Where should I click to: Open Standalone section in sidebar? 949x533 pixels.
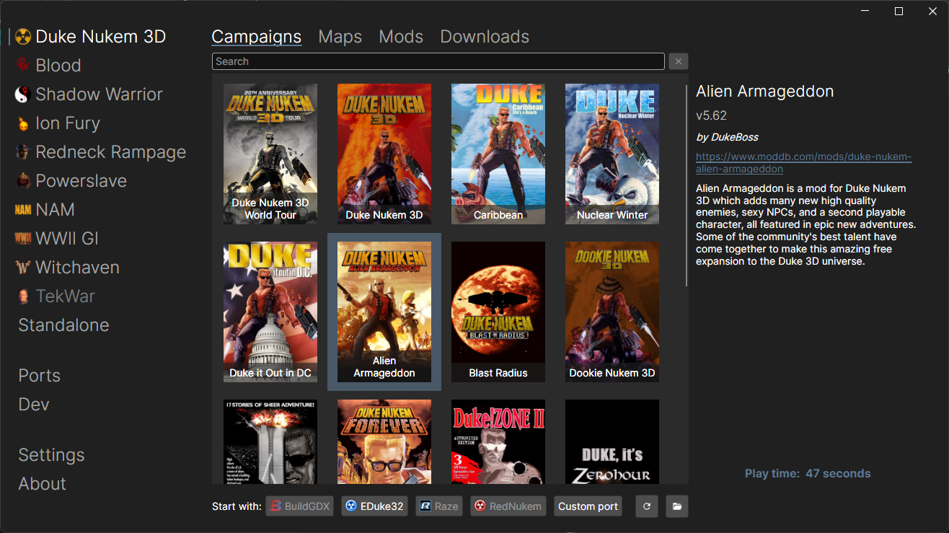[64, 325]
